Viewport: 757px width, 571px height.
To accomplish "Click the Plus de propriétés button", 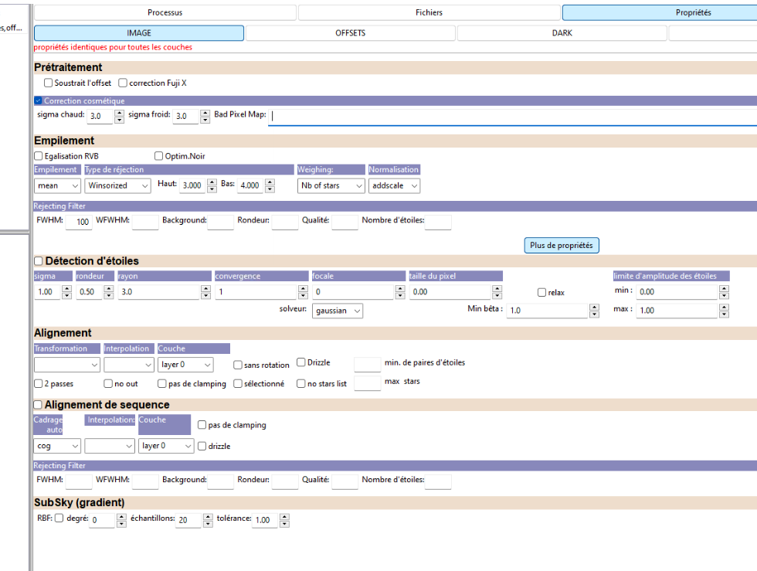I will tap(562, 246).
